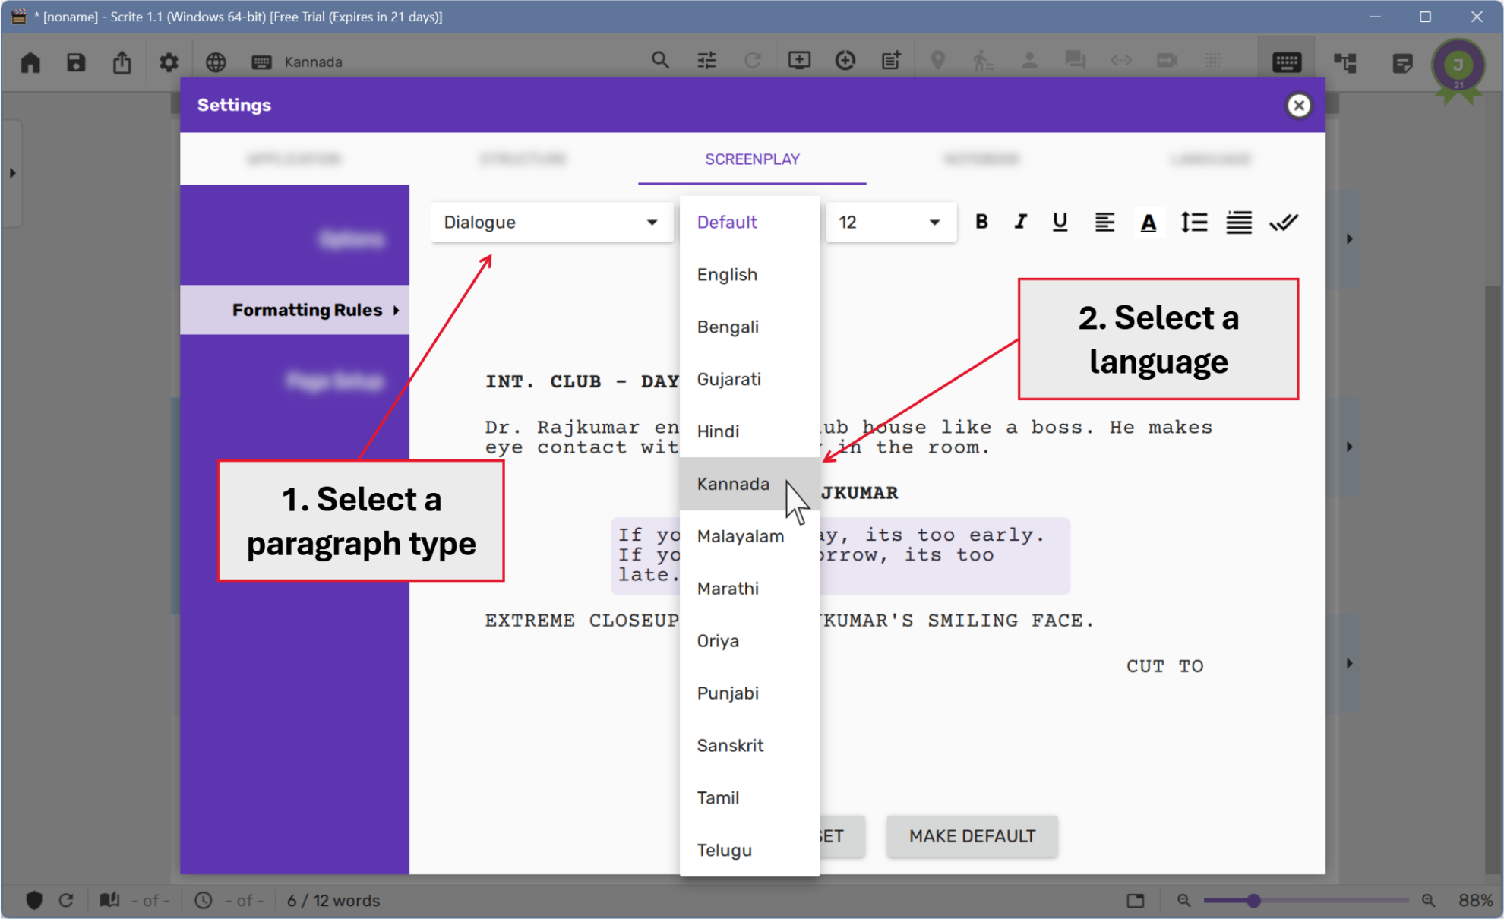Screen dimensions: 1504x919
Task: Expand the Formatting Rules section chevron
Action: point(396,310)
